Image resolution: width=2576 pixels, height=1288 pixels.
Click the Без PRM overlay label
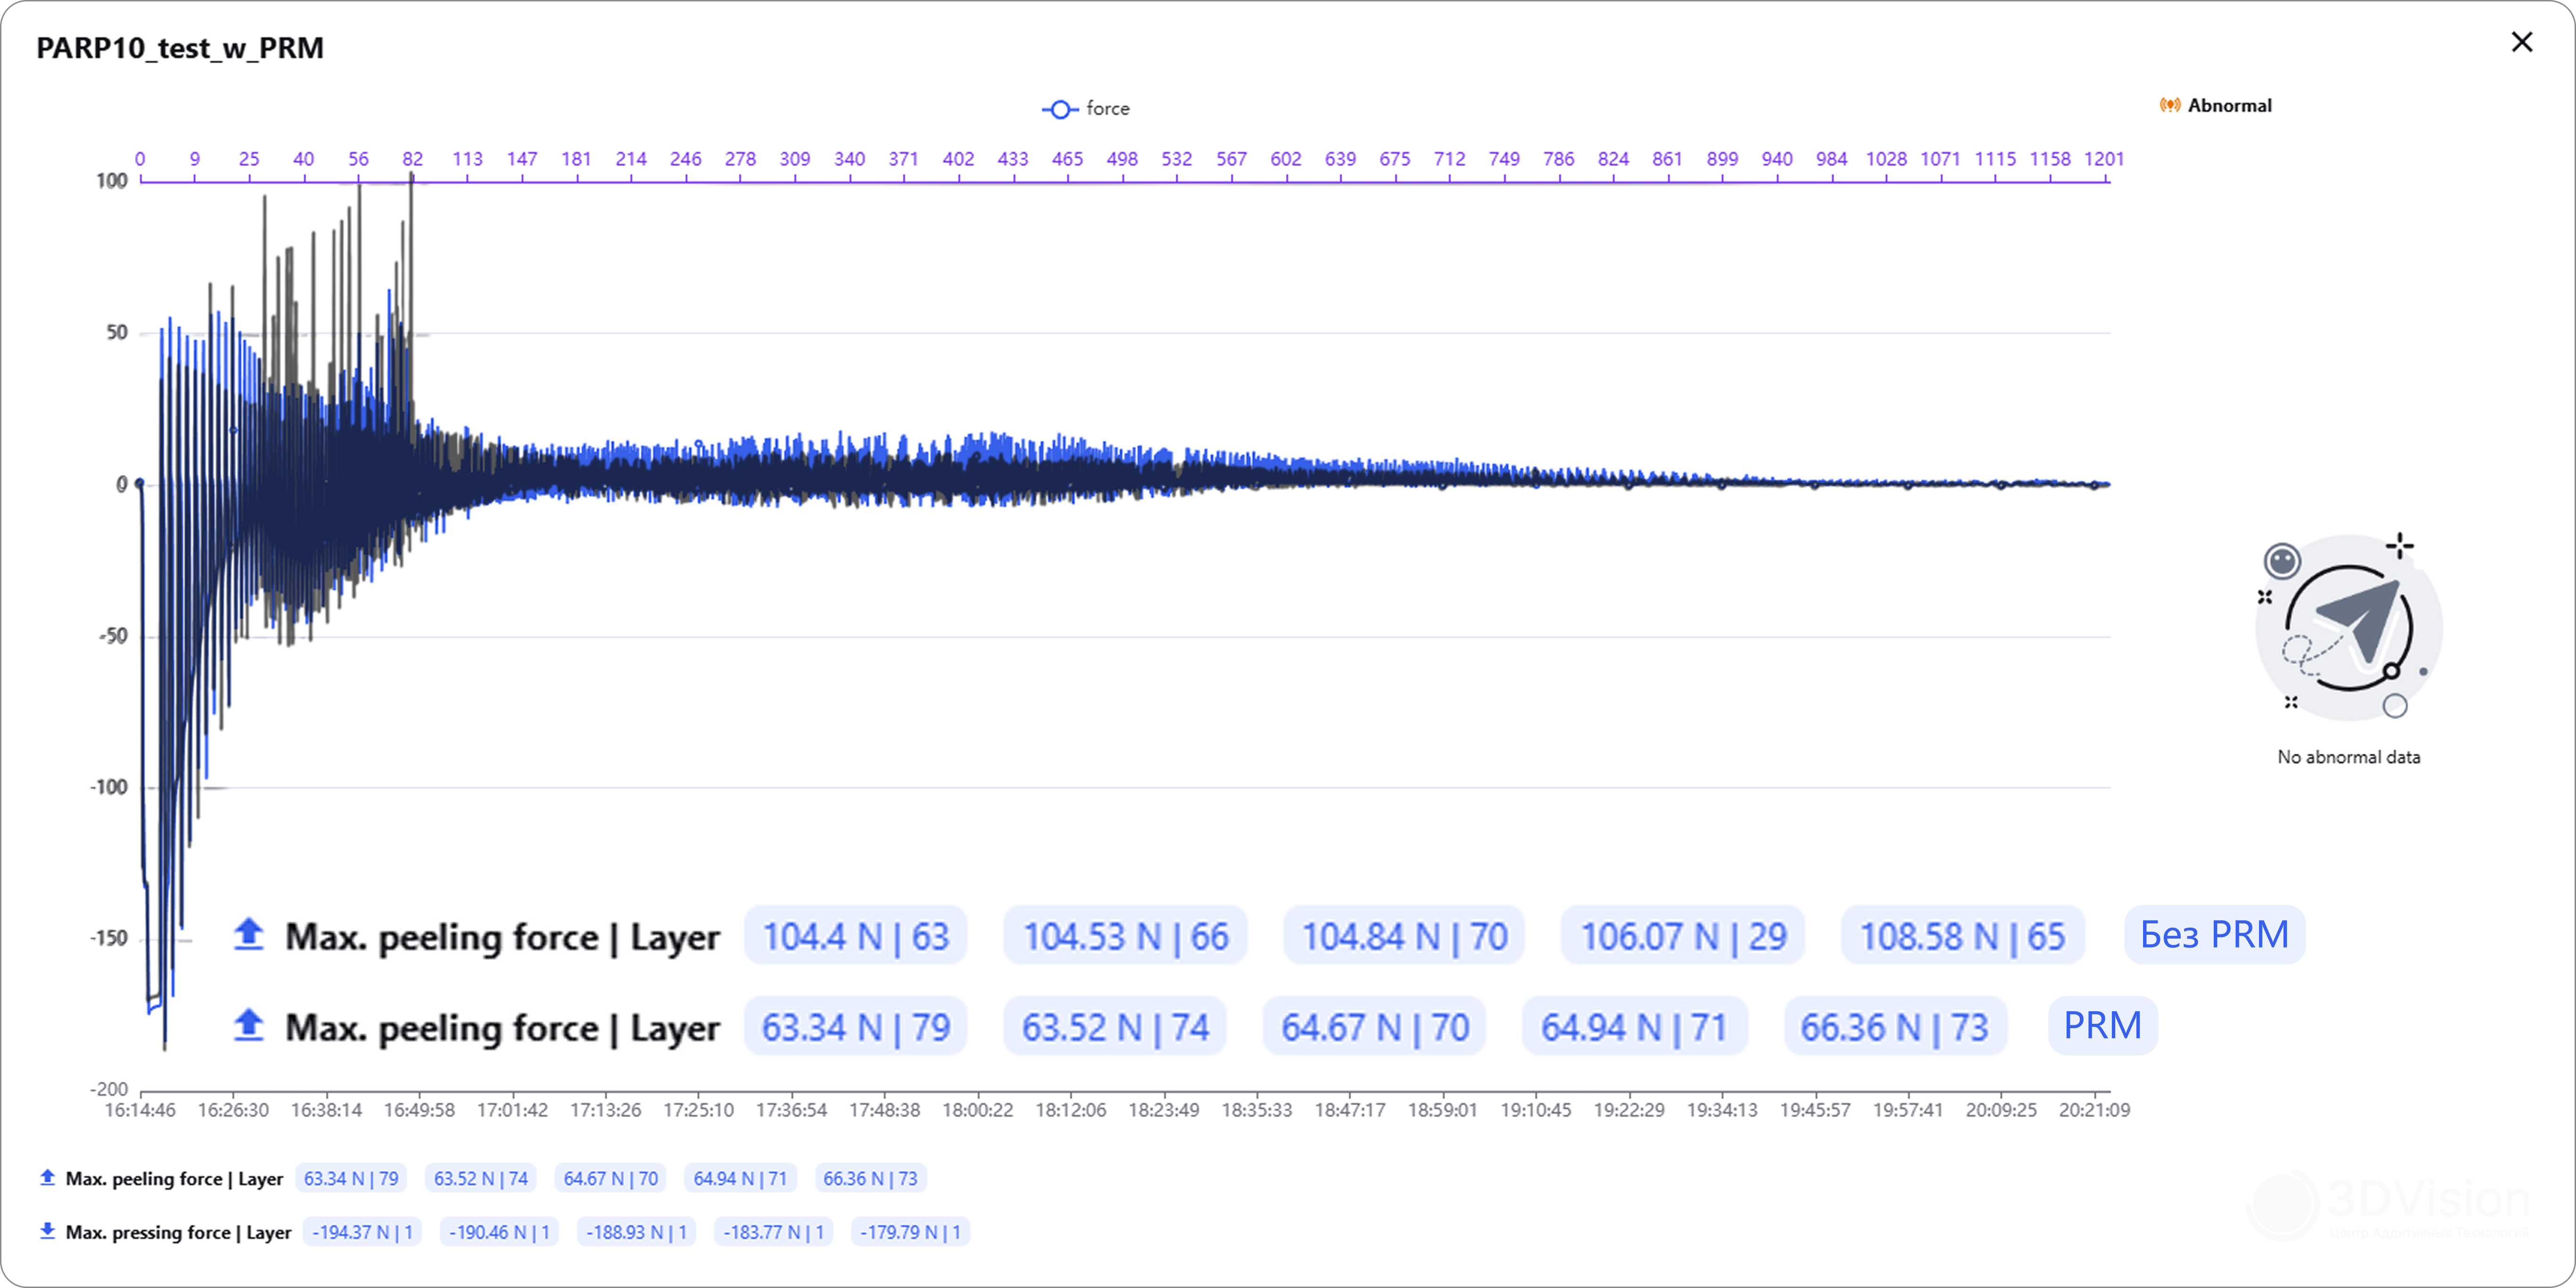2214,935
